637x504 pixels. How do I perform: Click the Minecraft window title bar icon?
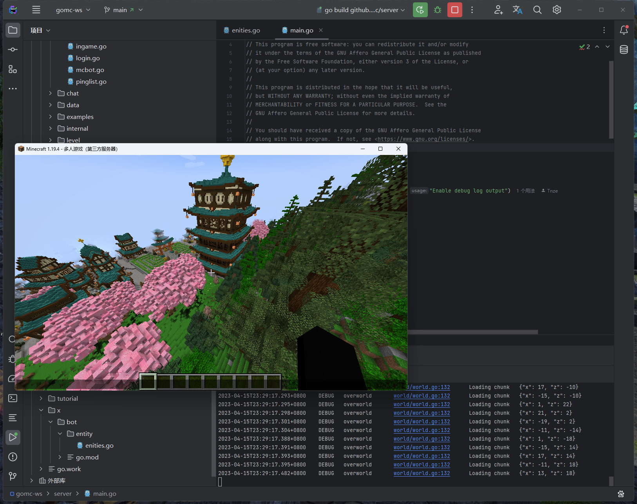21,149
